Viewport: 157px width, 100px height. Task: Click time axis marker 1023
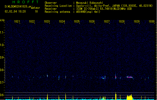[47, 21]
